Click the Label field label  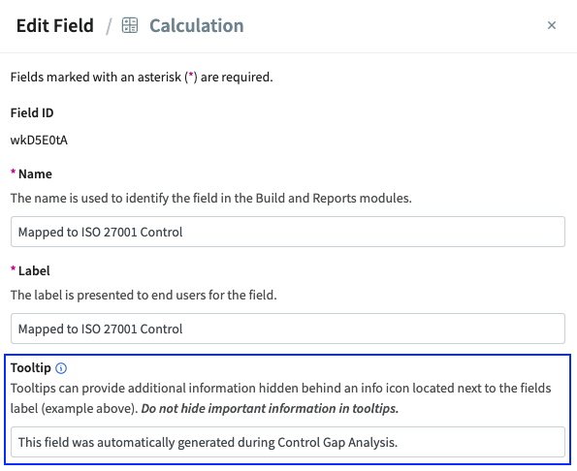pos(34,270)
